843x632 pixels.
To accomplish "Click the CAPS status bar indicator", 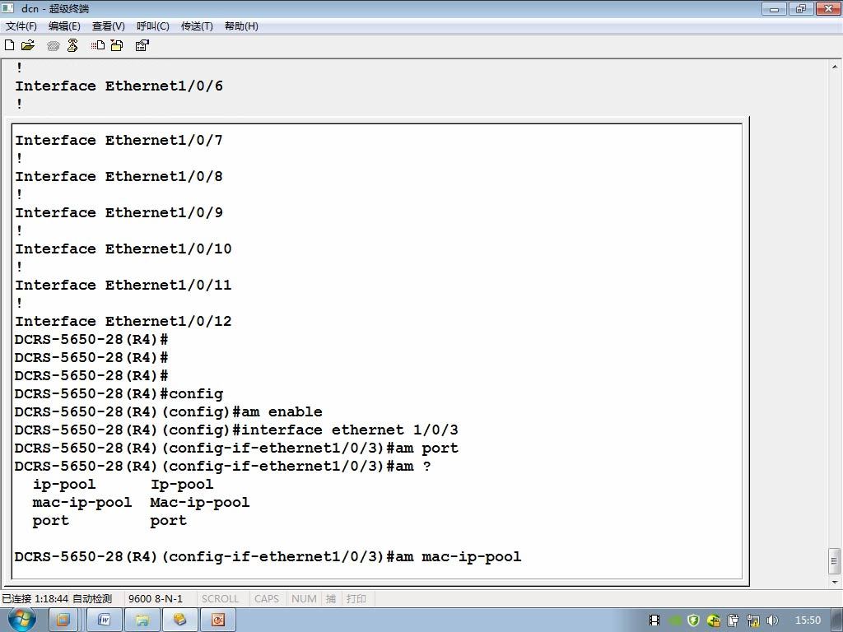I will (267, 599).
